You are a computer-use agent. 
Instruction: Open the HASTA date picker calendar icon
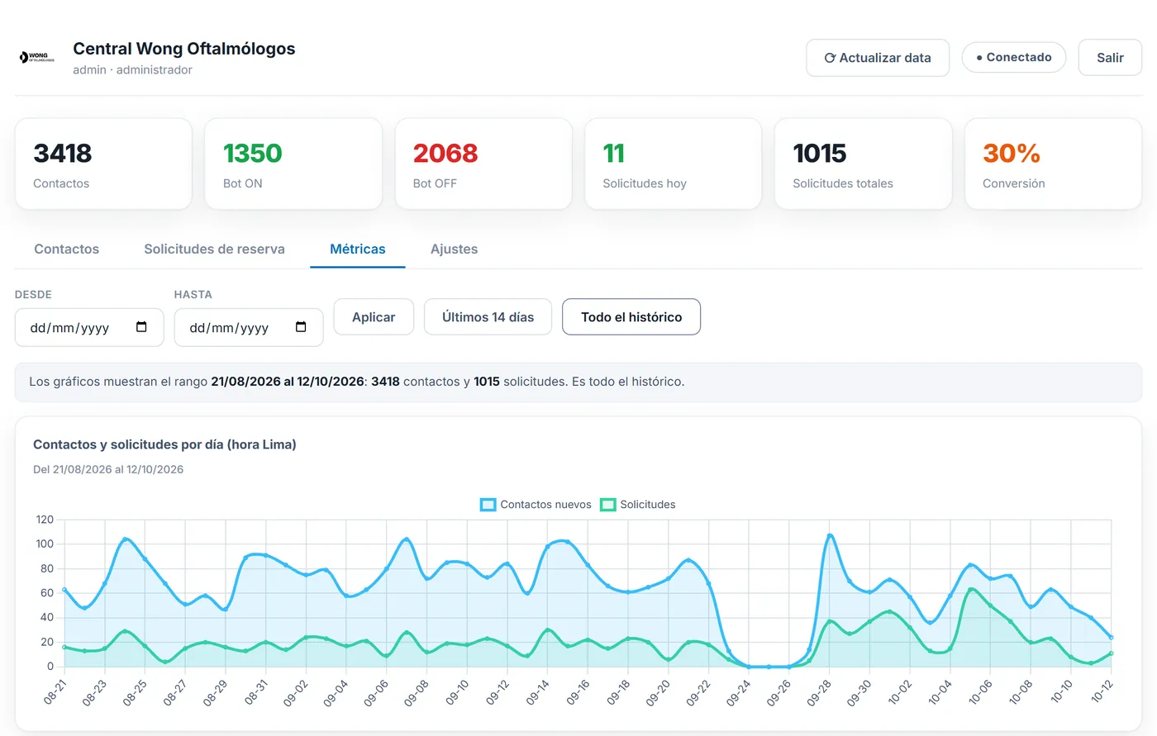(301, 327)
